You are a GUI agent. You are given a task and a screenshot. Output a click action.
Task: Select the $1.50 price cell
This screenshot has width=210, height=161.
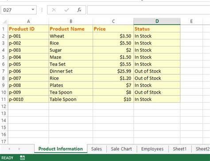pyautogui.click(x=113, y=57)
